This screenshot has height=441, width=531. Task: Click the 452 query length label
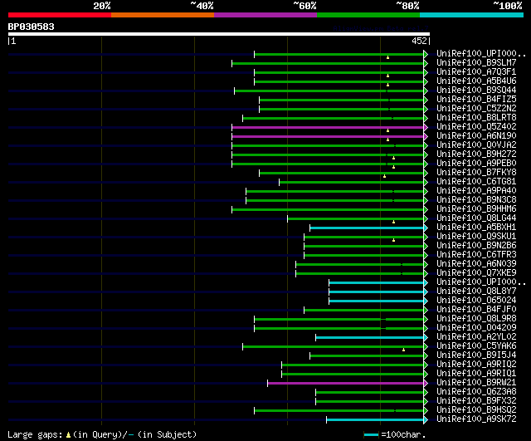tap(419, 41)
